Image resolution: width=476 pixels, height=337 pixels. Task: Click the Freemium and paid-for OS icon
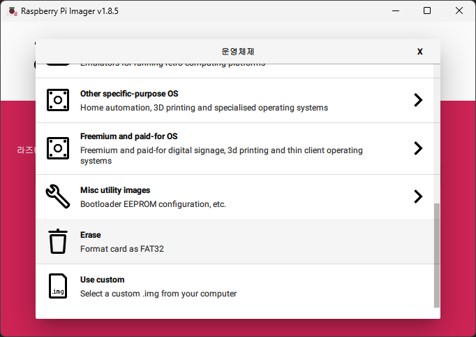click(x=58, y=148)
